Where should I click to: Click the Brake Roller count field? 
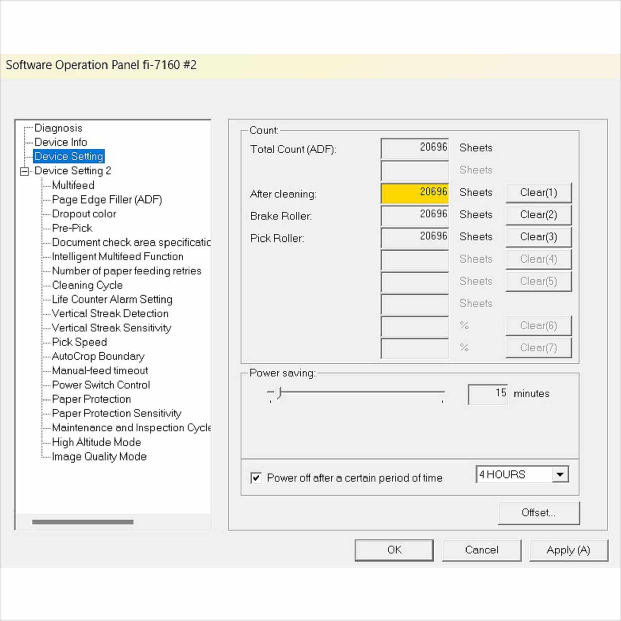click(415, 215)
